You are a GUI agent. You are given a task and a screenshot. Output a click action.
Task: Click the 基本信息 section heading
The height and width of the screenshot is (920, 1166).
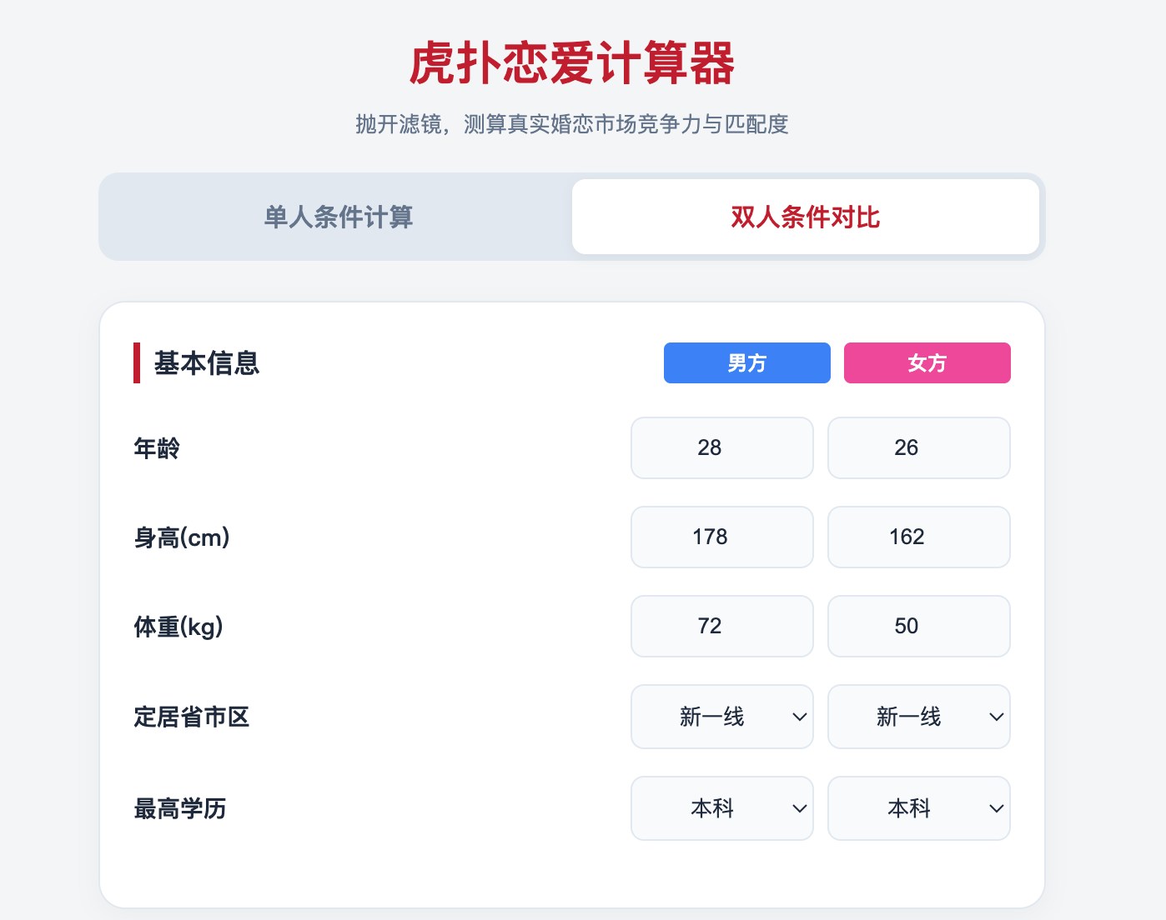pyautogui.click(x=206, y=363)
